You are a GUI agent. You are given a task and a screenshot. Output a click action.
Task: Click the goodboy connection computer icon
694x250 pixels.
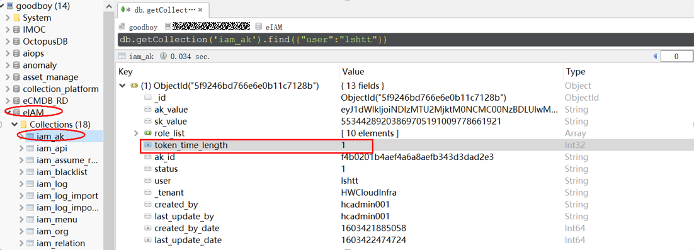9,6
